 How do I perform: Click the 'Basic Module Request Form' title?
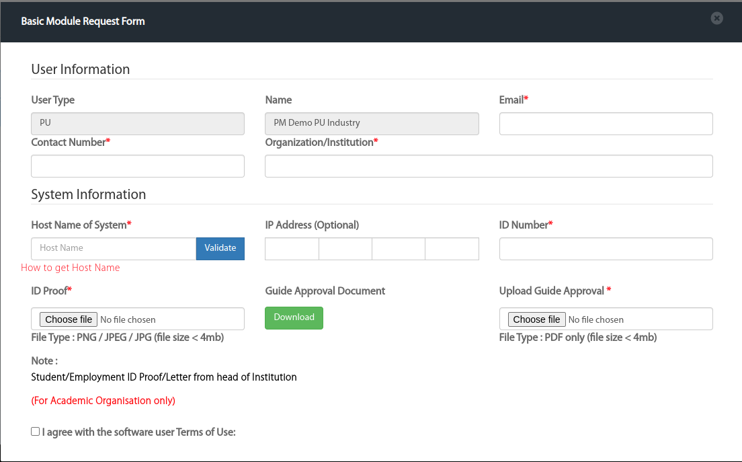[83, 22]
